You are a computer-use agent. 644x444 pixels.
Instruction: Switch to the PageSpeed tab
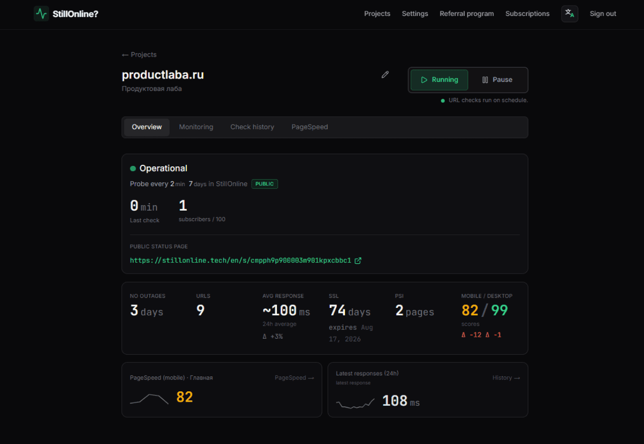[x=309, y=127]
